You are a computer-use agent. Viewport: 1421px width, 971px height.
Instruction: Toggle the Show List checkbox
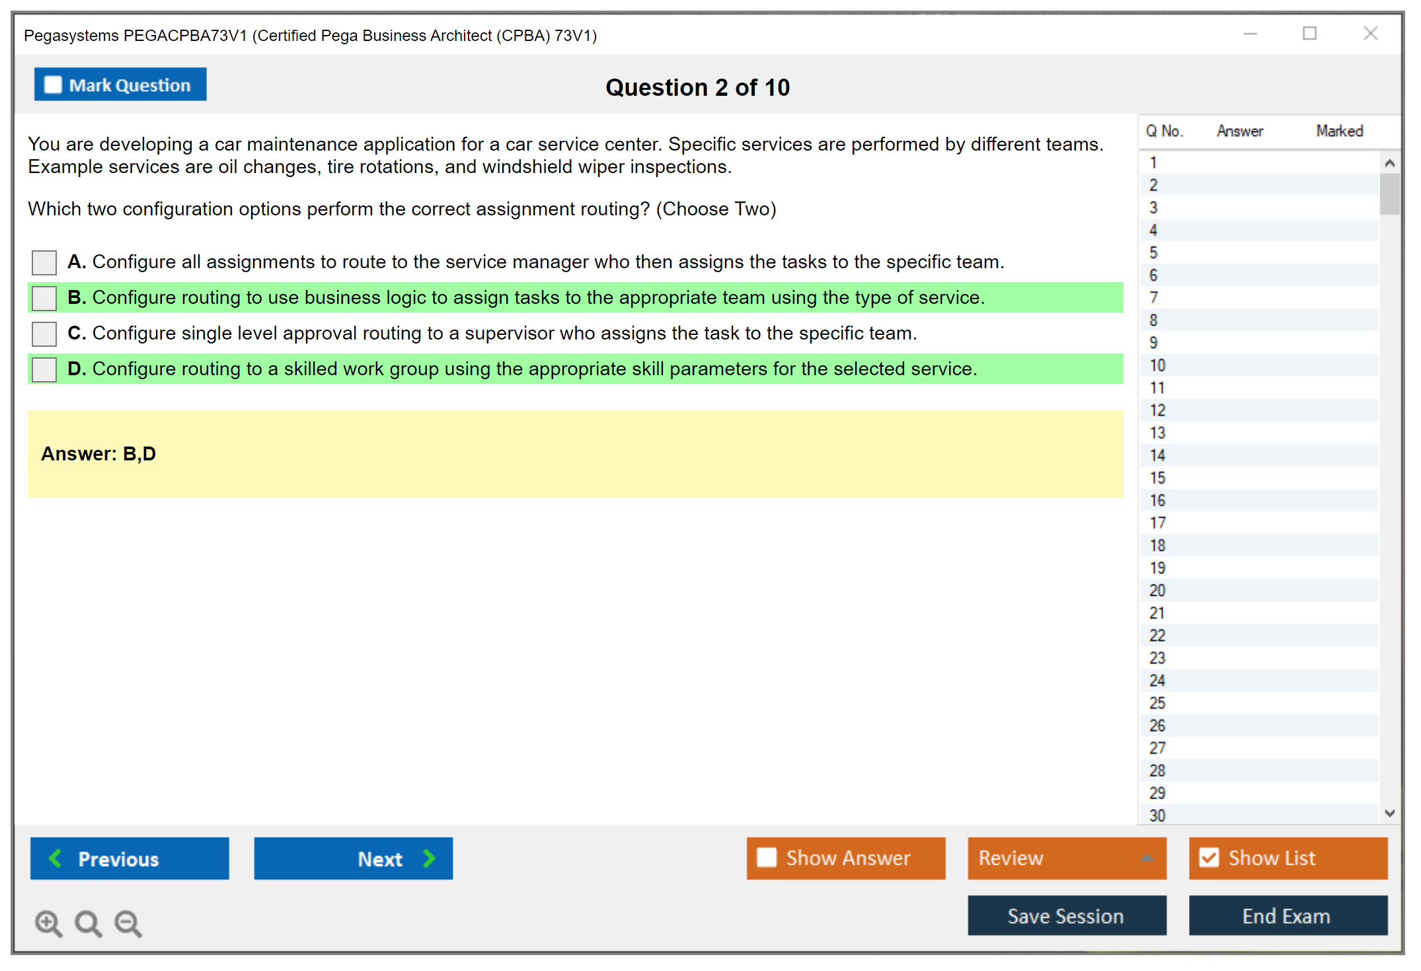pos(1209,857)
